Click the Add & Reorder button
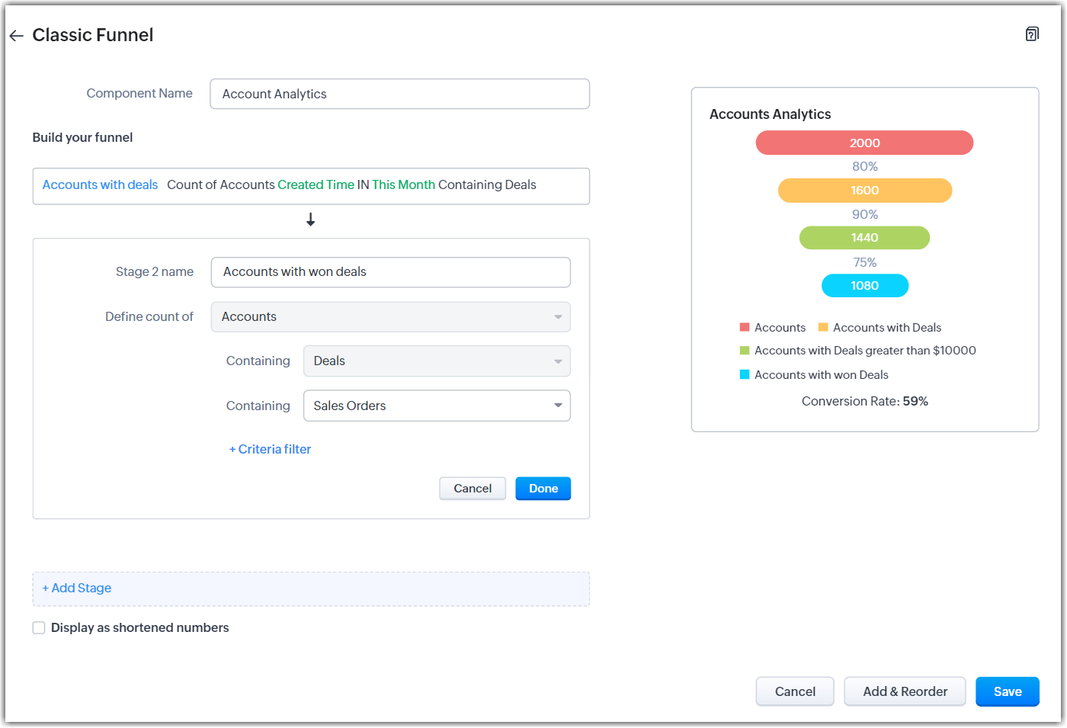Viewport: 1067px width, 728px height. coord(905,692)
